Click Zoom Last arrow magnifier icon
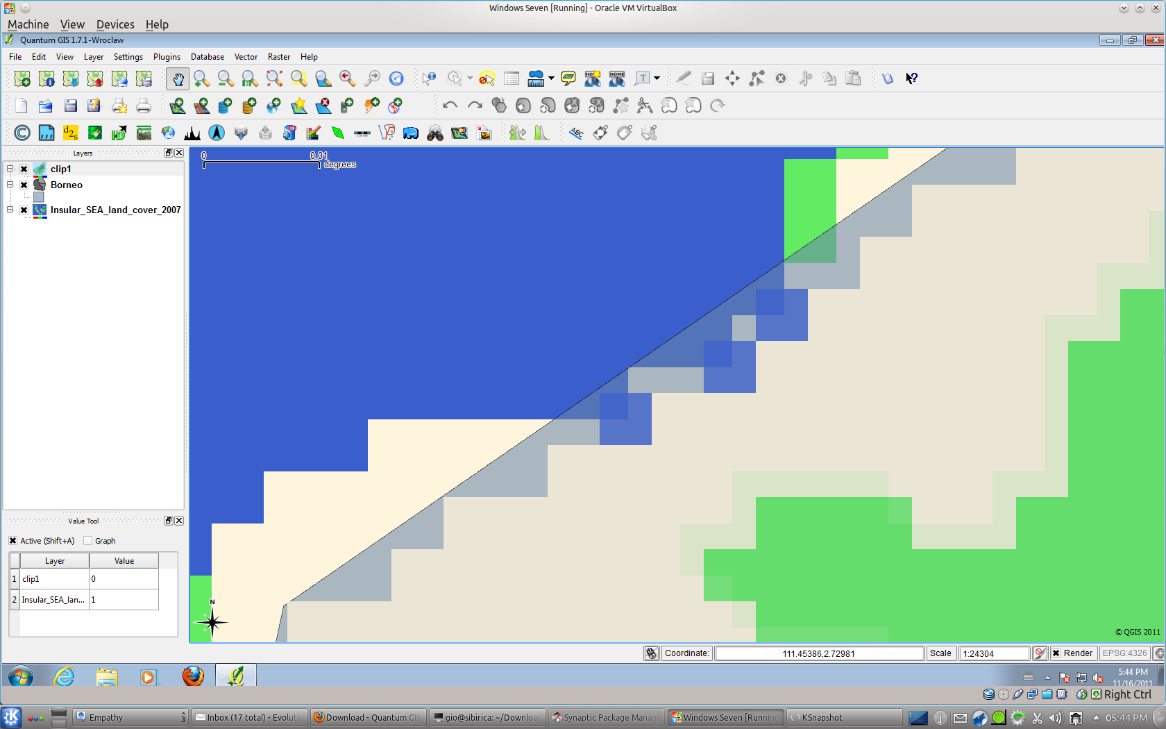 348,78
